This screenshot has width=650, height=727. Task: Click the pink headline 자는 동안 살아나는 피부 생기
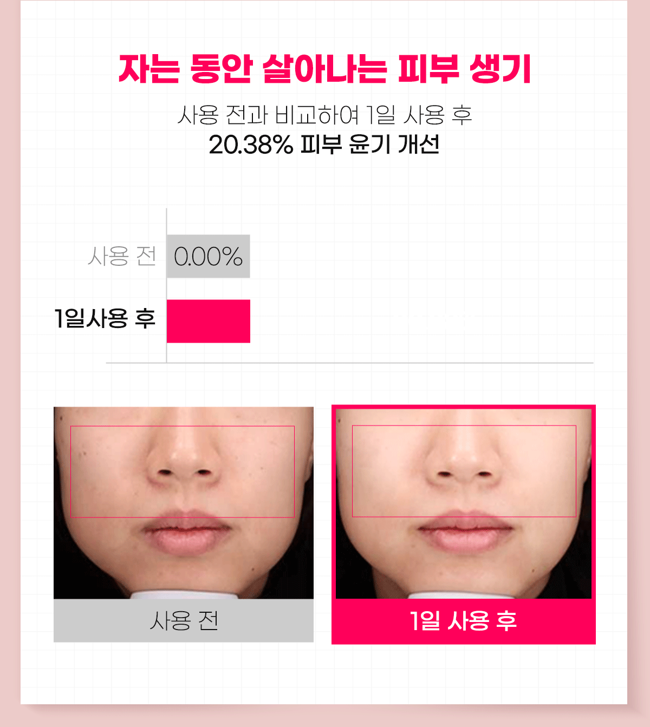(x=324, y=69)
